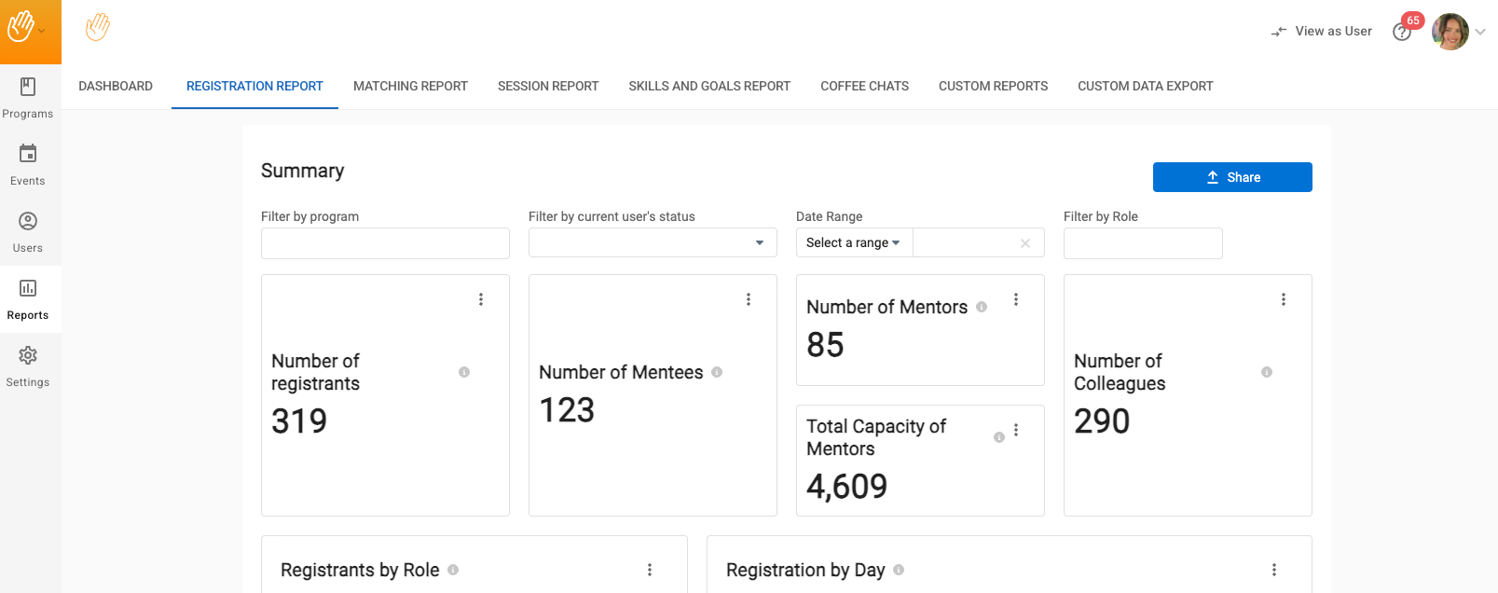The width and height of the screenshot is (1498, 593).
Task: Click the Filter by Role input field
Action: (1143, 243)
